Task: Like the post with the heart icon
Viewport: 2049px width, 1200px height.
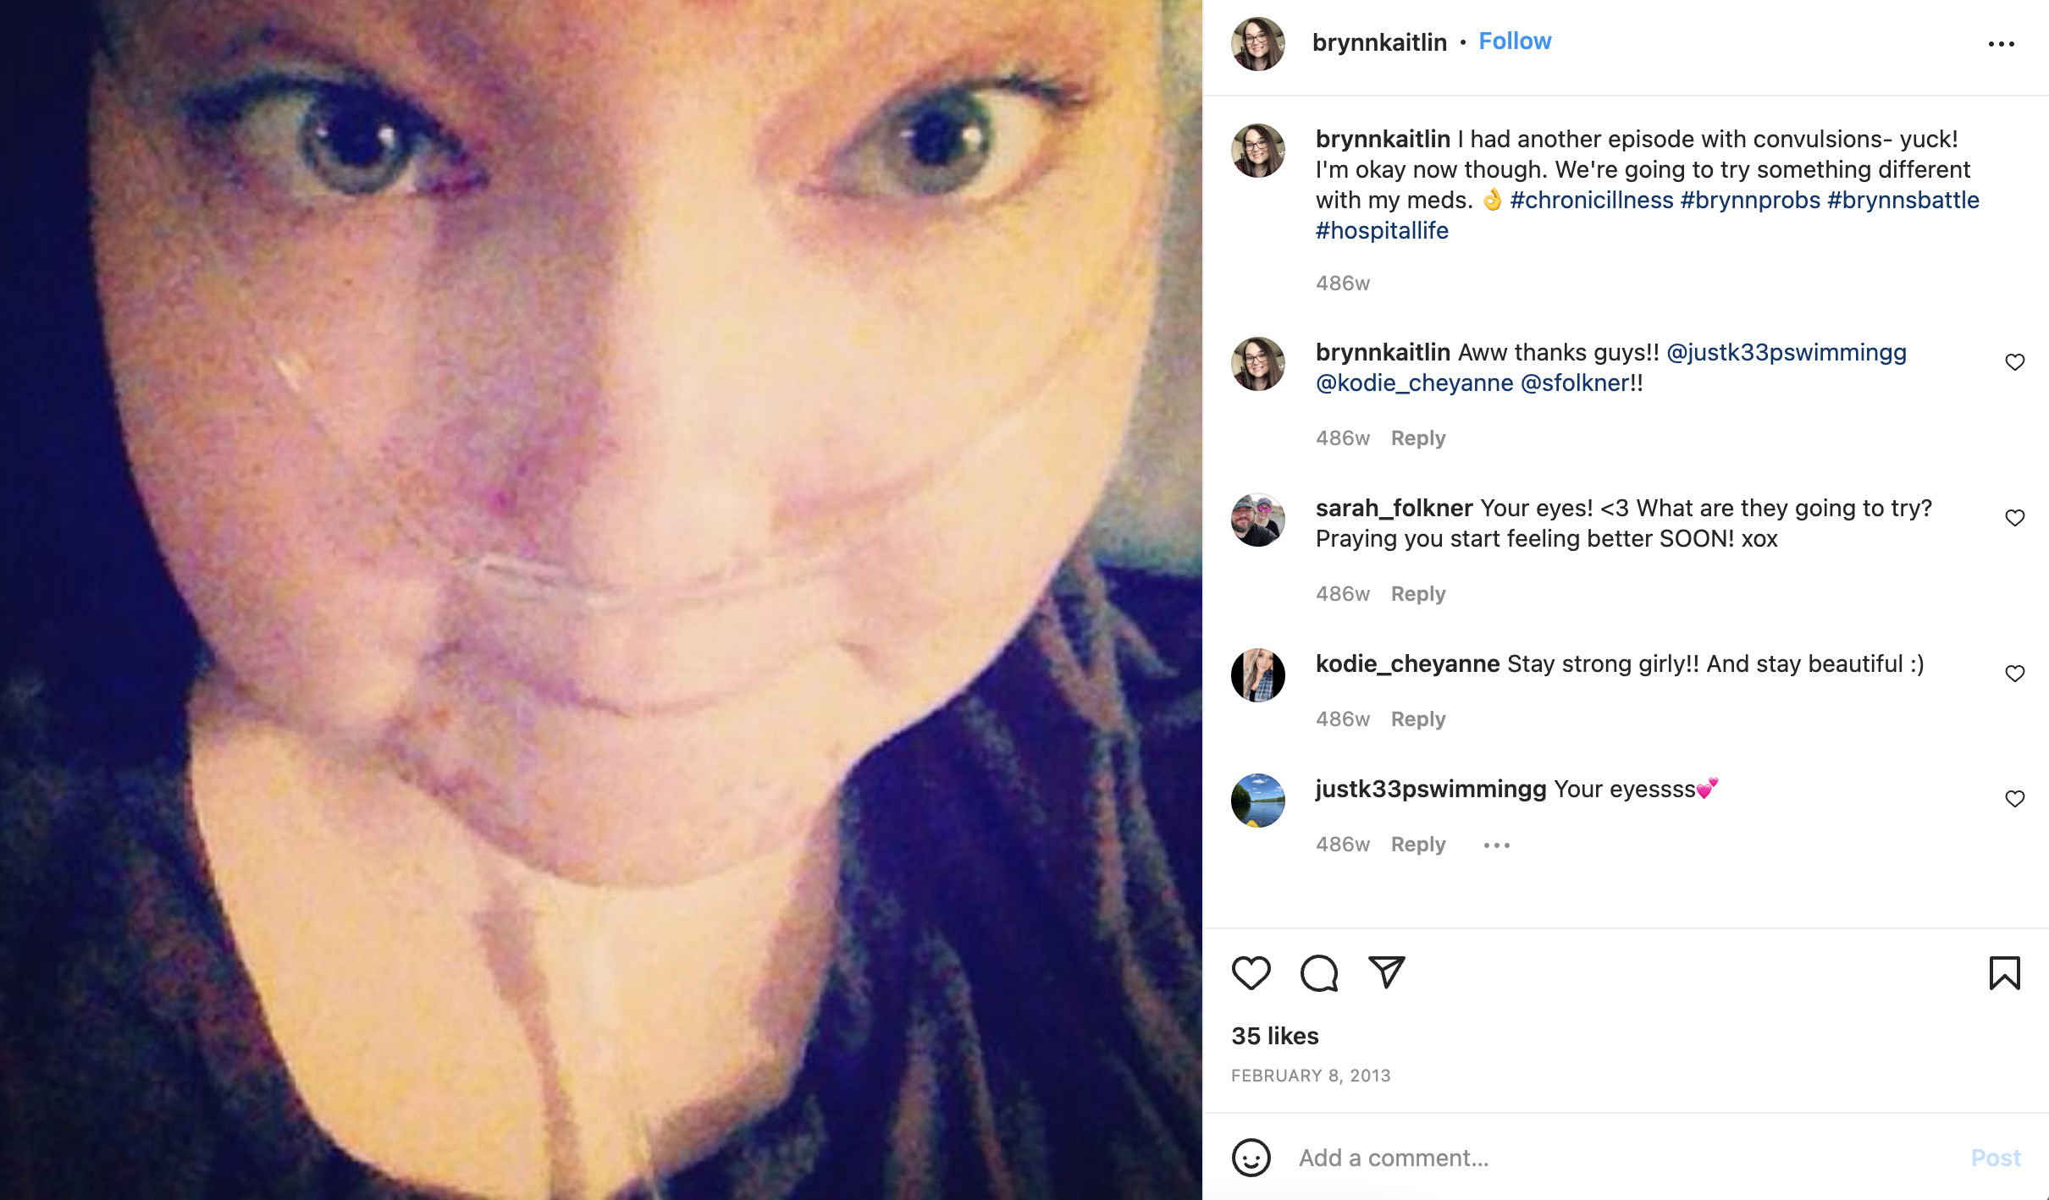Action: (x=1251, y=973)
